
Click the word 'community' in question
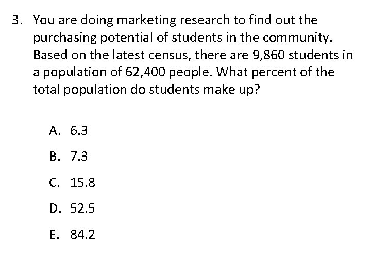pyautogui.click(x=296, y=38)
